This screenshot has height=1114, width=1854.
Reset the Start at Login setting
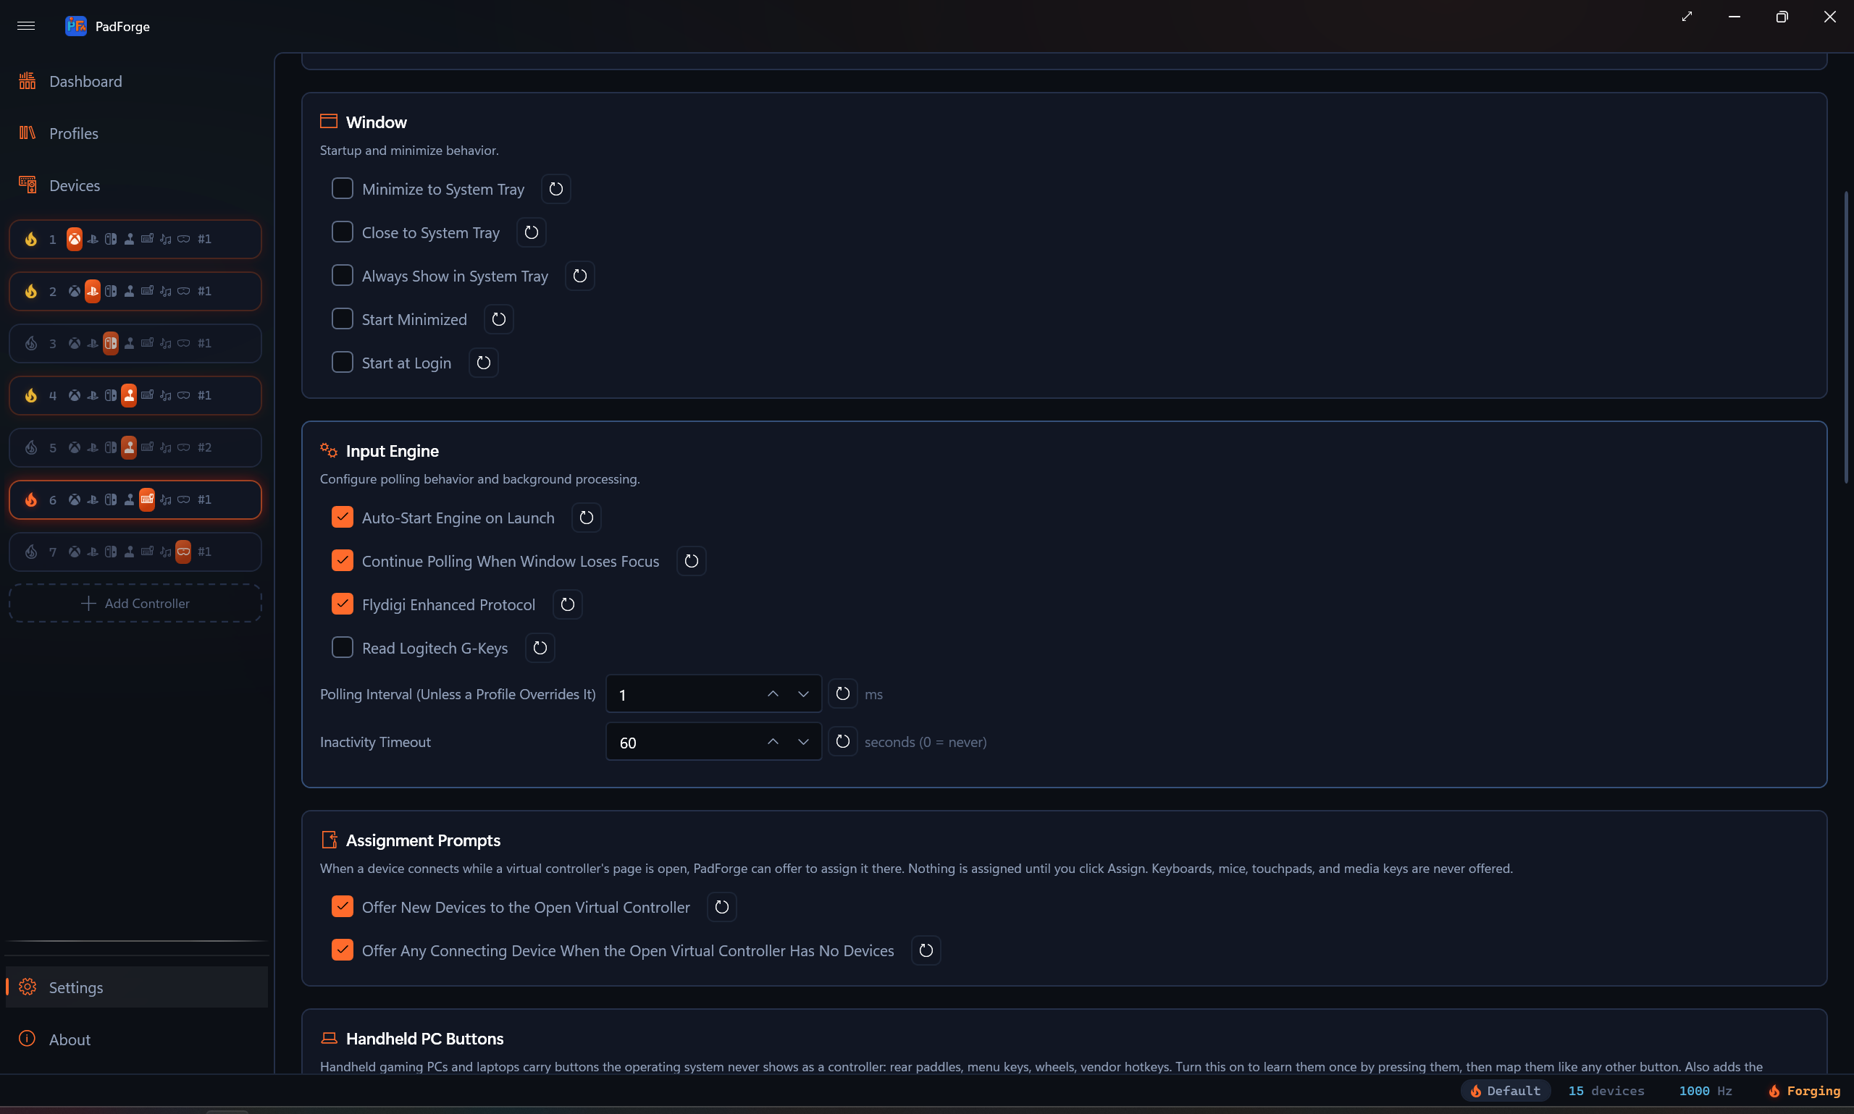(484, 363)
